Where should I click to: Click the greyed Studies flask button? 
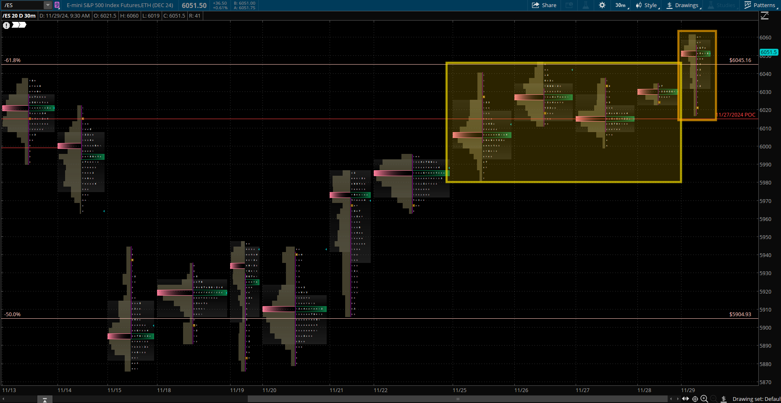722,5
